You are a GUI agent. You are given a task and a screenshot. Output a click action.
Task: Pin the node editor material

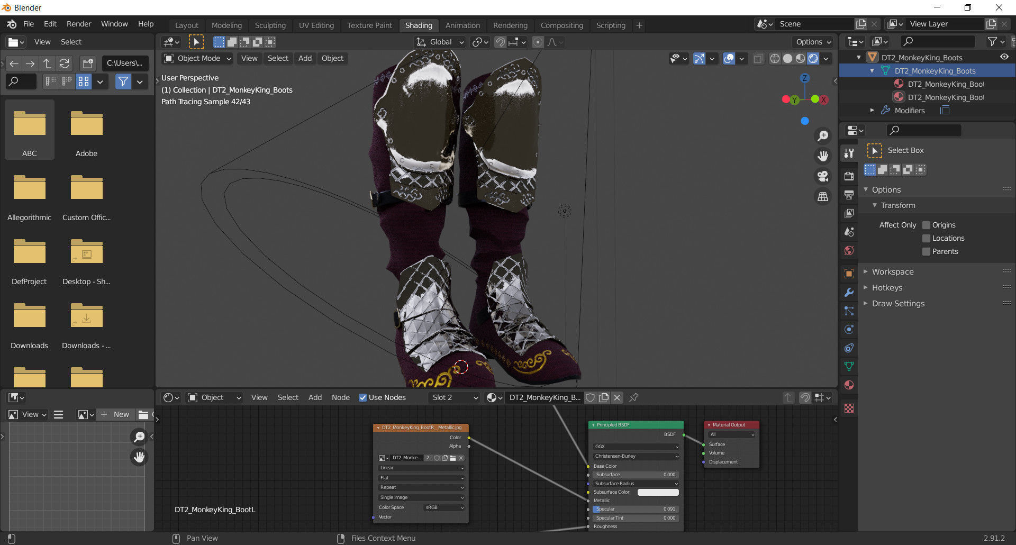tap(633, 397)
